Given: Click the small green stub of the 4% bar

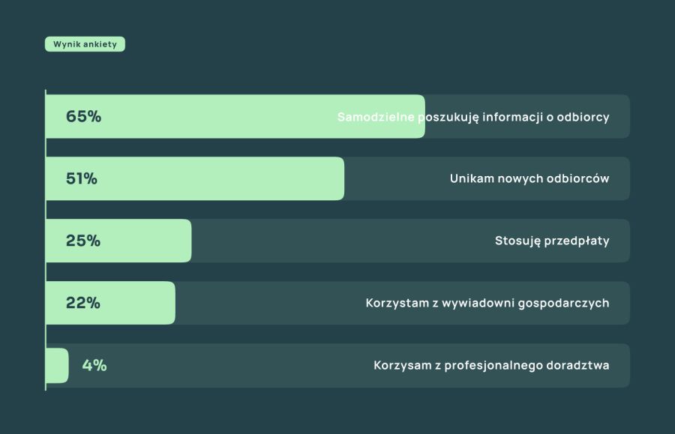Looking at the screenshot, I should pos(58,366).
